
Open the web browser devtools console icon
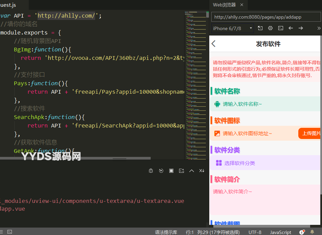point(280,28)
